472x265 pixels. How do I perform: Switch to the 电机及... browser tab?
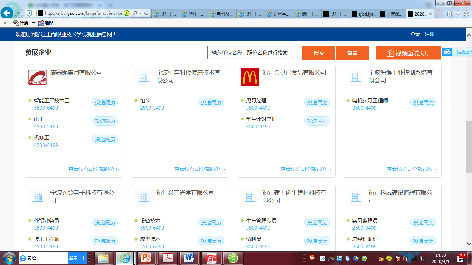[222, 14]
